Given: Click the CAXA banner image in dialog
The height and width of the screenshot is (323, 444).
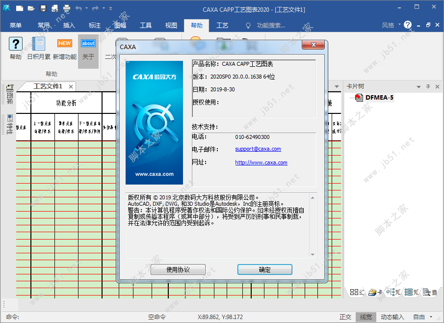Looking at the screenshot, I should click(155, 123).
